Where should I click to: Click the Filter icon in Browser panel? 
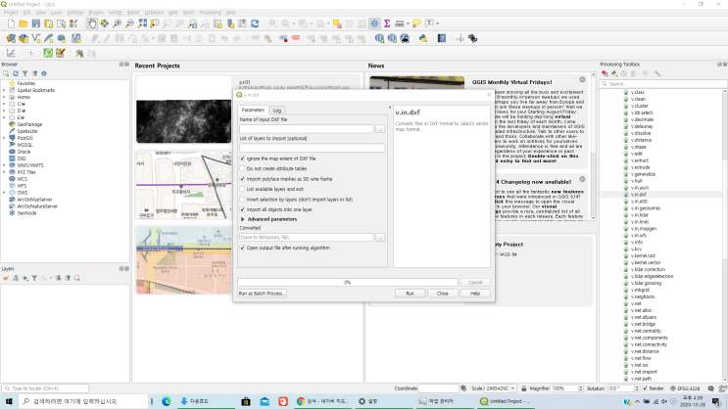tap(25, 73)
